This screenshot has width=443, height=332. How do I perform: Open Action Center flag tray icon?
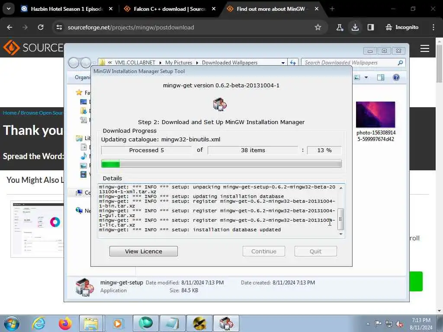[x=378, y=323]
